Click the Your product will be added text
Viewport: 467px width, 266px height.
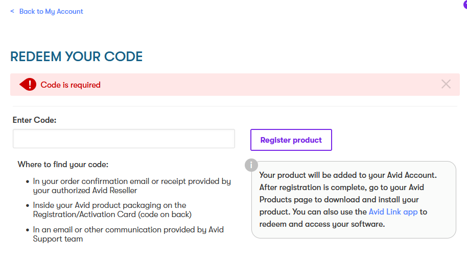coord(347,175)
